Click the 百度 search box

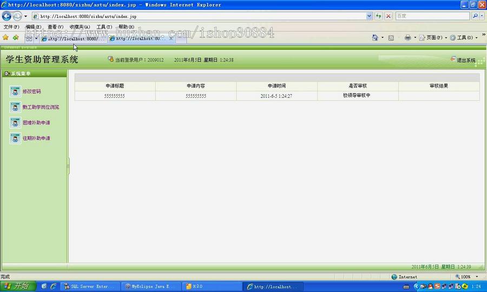pyautogui.click(x=433, y=16)
